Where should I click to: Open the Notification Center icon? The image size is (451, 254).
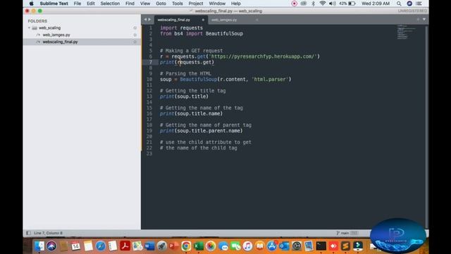coord(419,4)
